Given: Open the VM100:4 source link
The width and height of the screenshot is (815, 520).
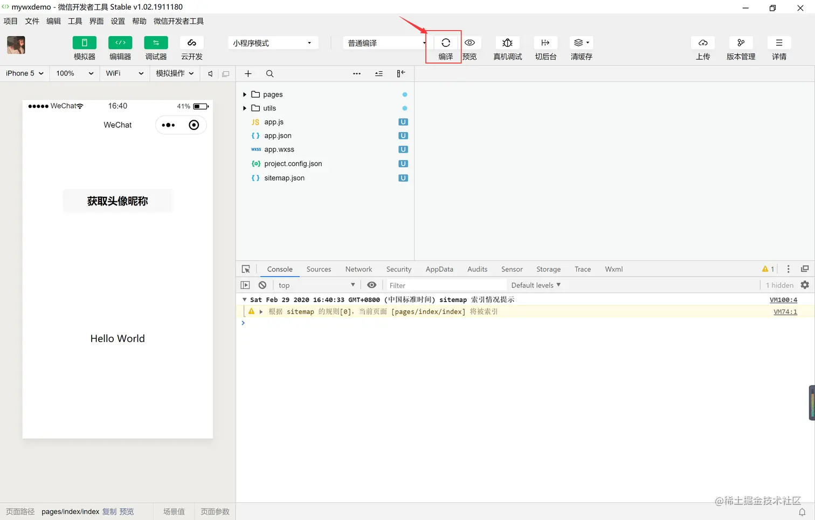Looking at the screenshot, I should (783, 300).
